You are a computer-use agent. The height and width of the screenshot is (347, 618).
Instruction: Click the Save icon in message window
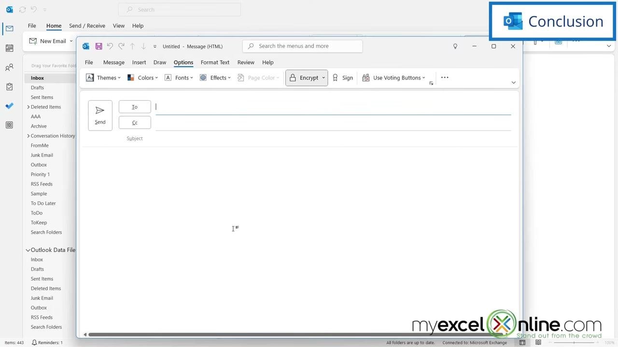(x=98, y=46)
